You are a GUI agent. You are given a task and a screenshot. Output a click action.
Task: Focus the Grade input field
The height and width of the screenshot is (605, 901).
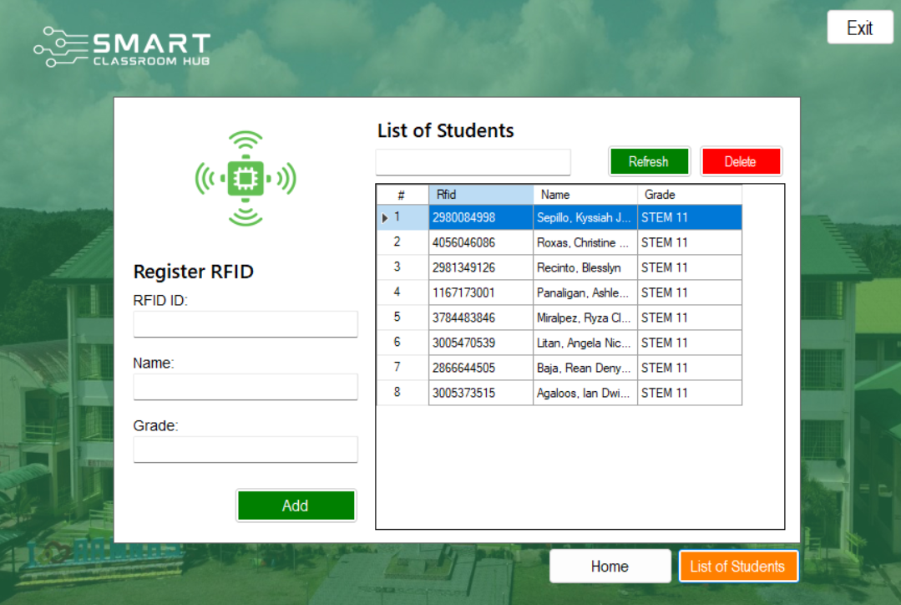click(245, 450)
